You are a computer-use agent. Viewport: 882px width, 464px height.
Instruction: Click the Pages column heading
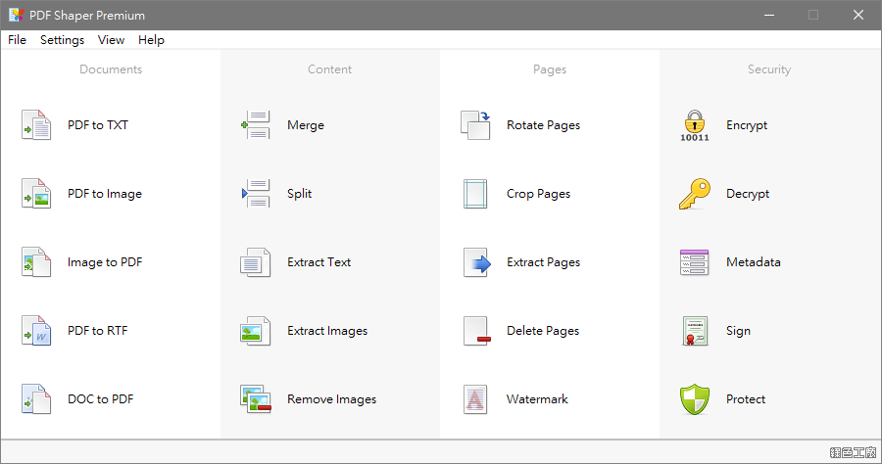550,70
